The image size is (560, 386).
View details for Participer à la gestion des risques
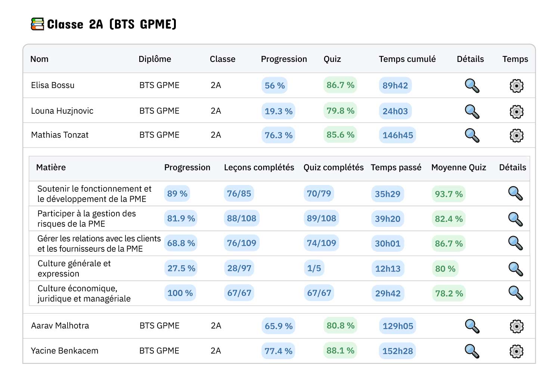coord(516,219)
